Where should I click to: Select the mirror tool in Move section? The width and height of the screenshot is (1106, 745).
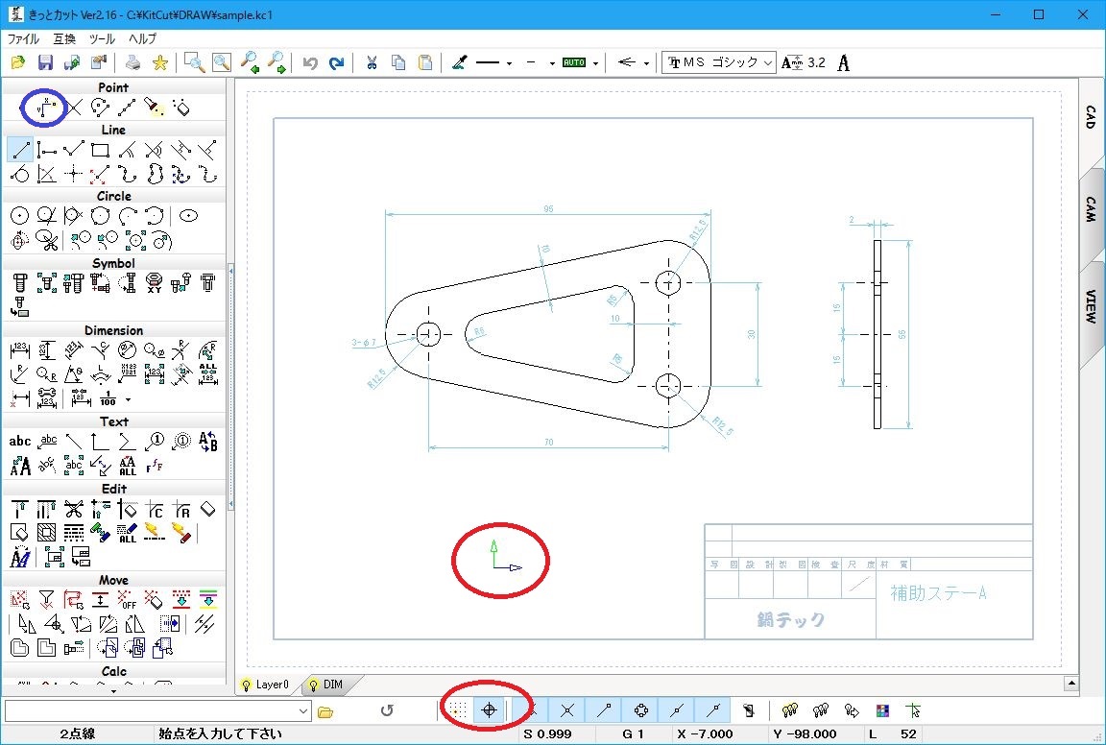coord(134,624)
